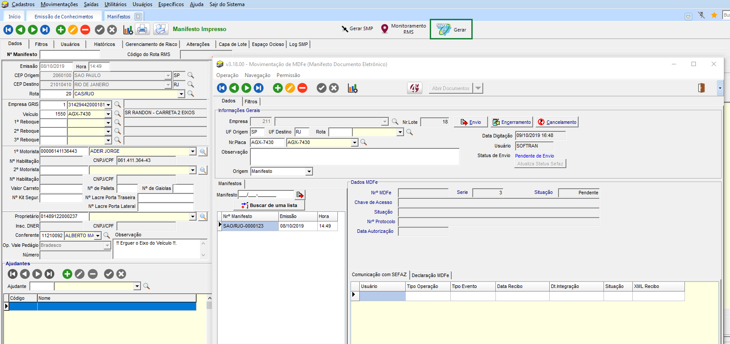Image resolution: width=730 pixels, height=344 pixels.
Task: Click the orange edit pencil icon in MDFe window
Action: [290, 88]
